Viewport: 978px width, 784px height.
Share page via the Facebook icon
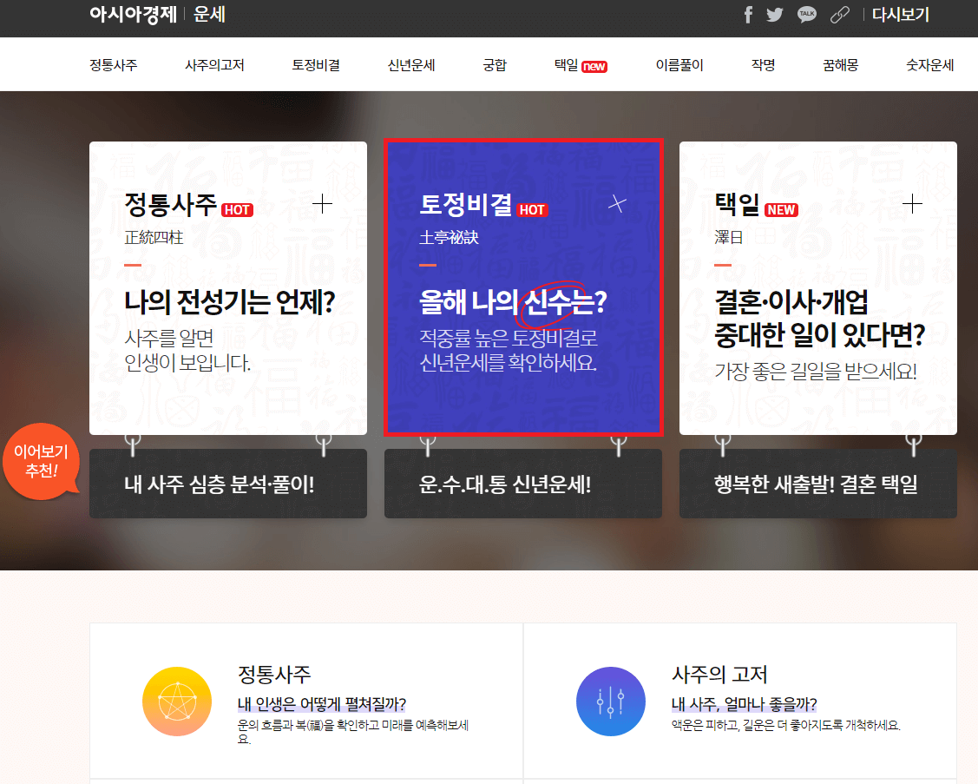pyautogui.click(x=747, y=15)
